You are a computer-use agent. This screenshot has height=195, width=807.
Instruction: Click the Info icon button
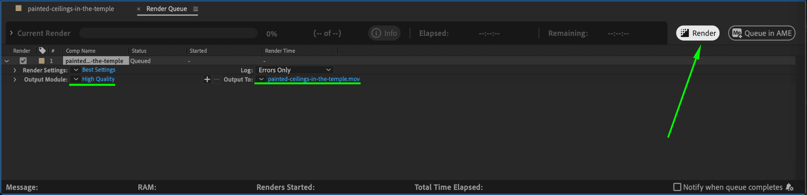pos(384,33)
